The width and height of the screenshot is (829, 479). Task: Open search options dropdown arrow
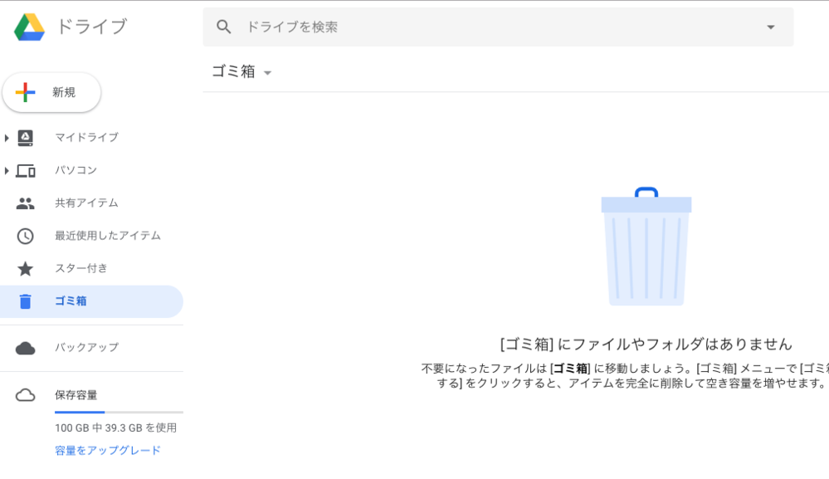click(x=770, y=27)
